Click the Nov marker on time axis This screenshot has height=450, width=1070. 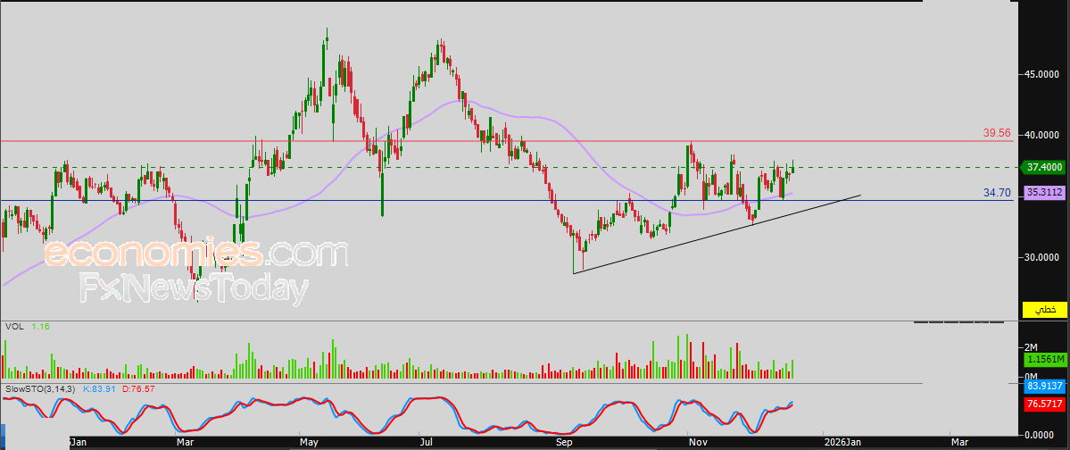(697, 443)
